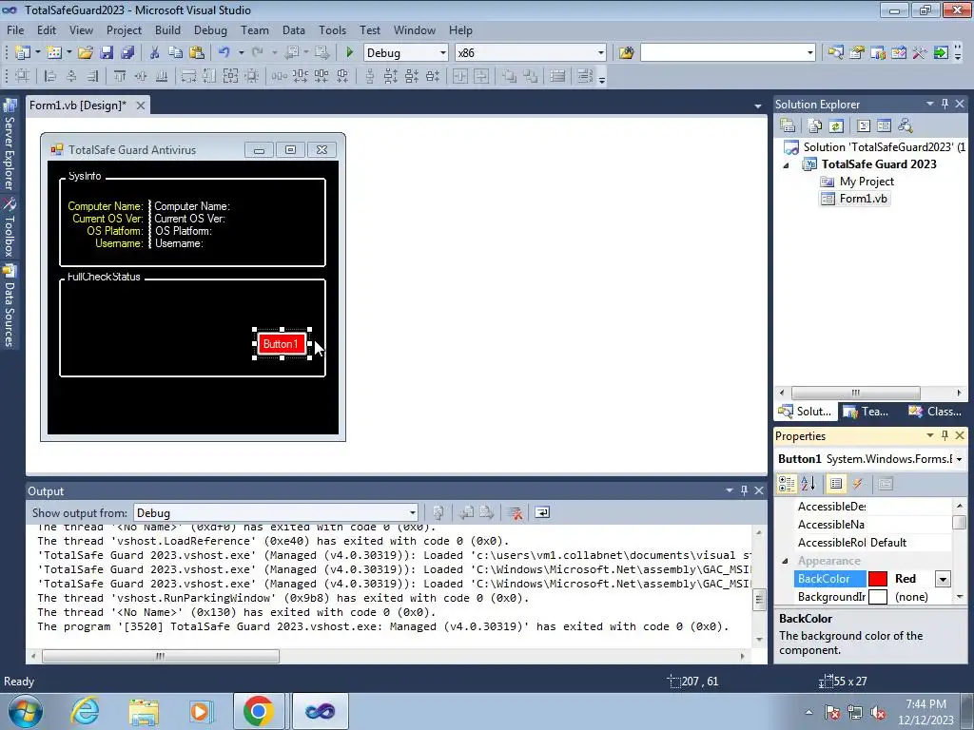
Task: Open the Project menu
Action: point(124,29)
